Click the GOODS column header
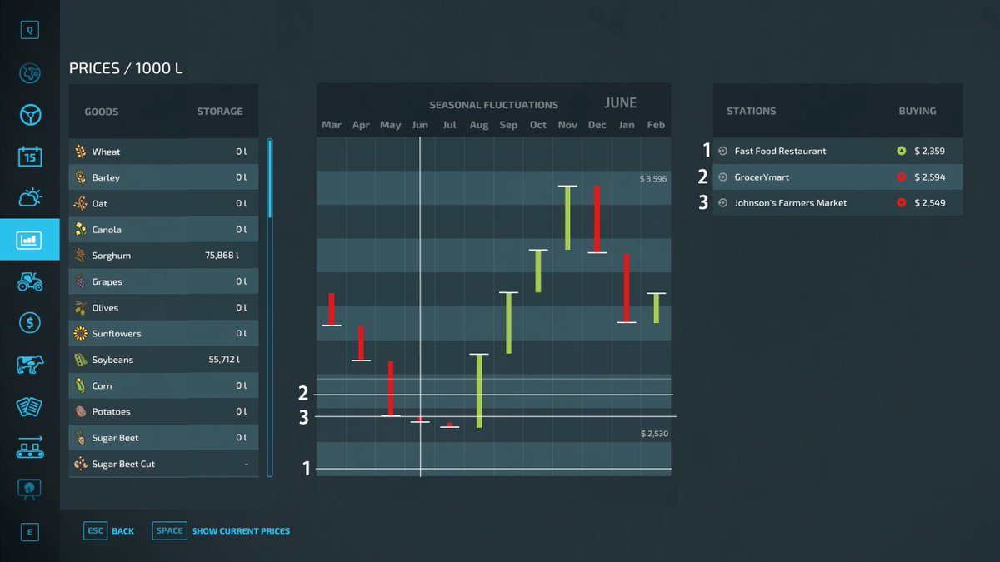This screenshot has height=562, width=1000. tap(102, 112)
